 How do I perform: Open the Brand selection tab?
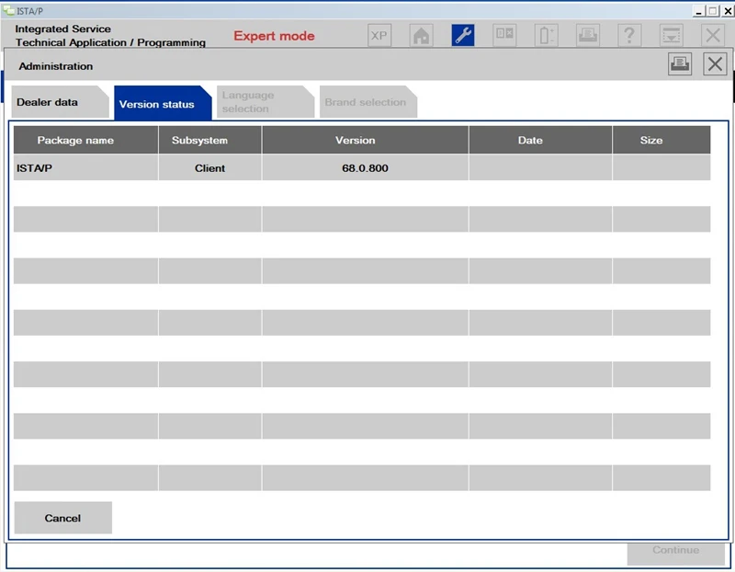tap(368, 102)
